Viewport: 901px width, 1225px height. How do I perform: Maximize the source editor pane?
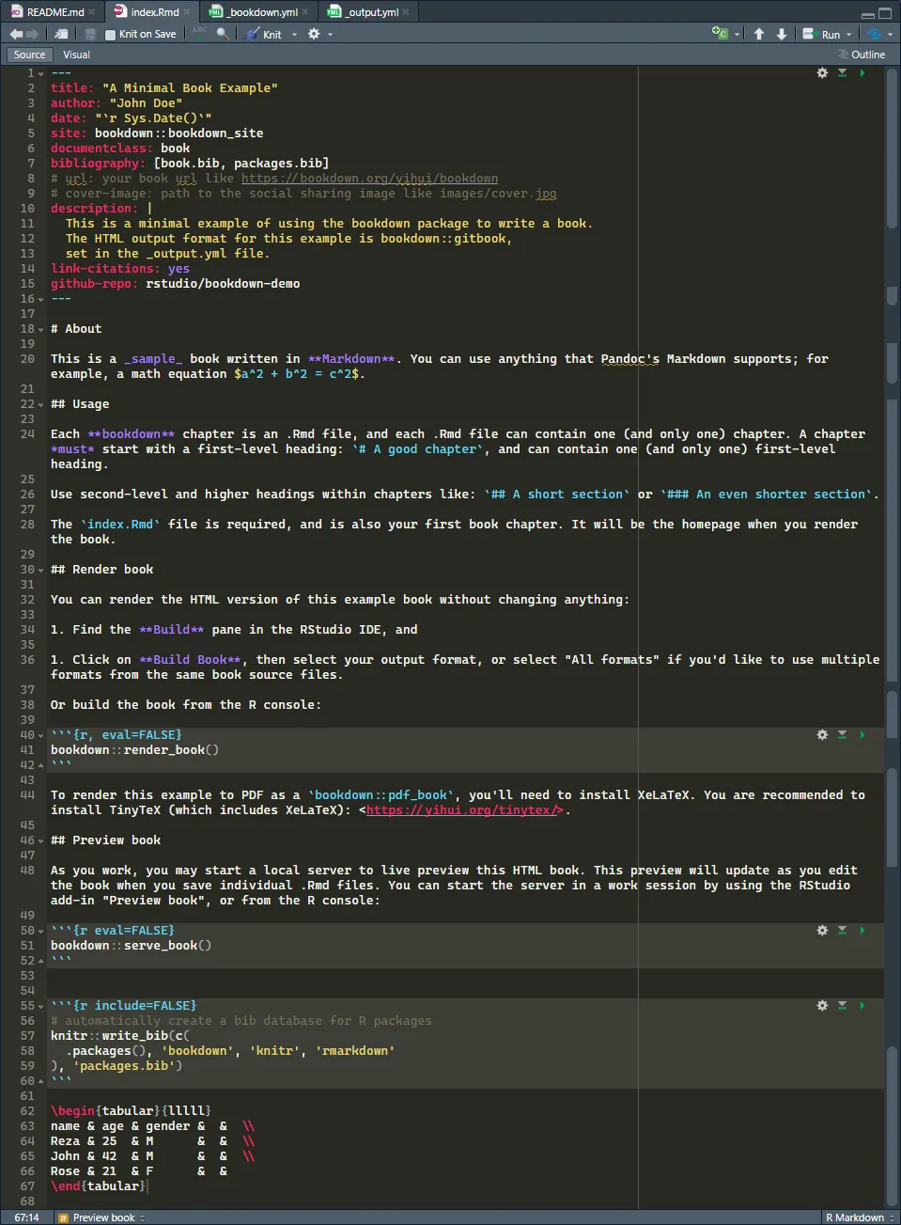pos(885,13)
